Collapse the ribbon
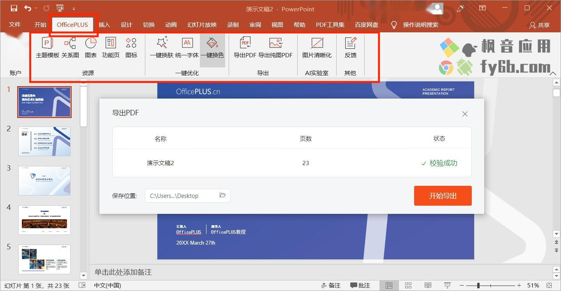561x291 pixels. 553,73
